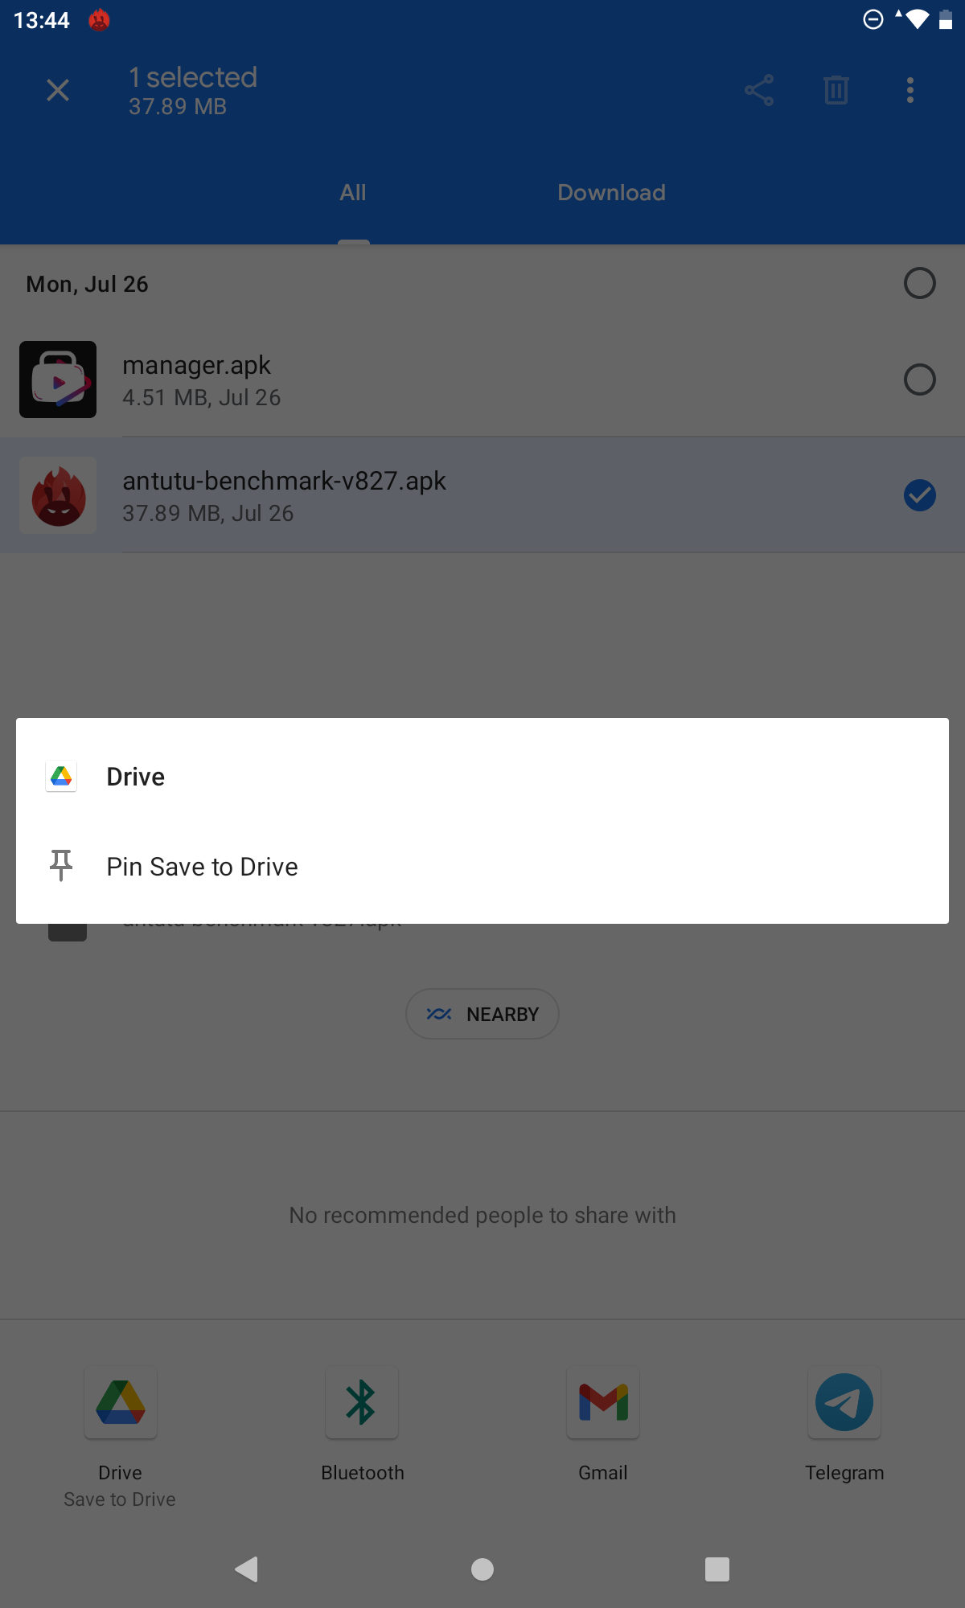Uncheck antutu-benchmark-v827.apk selection
This screenshot has height=1608, width=965.
tap(920, 495)
